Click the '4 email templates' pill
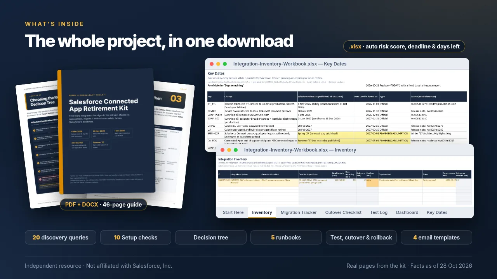 pyautogui.click(x=436, y=238)
